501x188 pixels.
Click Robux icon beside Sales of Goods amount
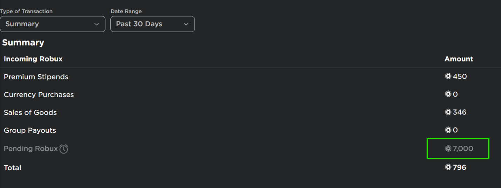click(448, 112)
